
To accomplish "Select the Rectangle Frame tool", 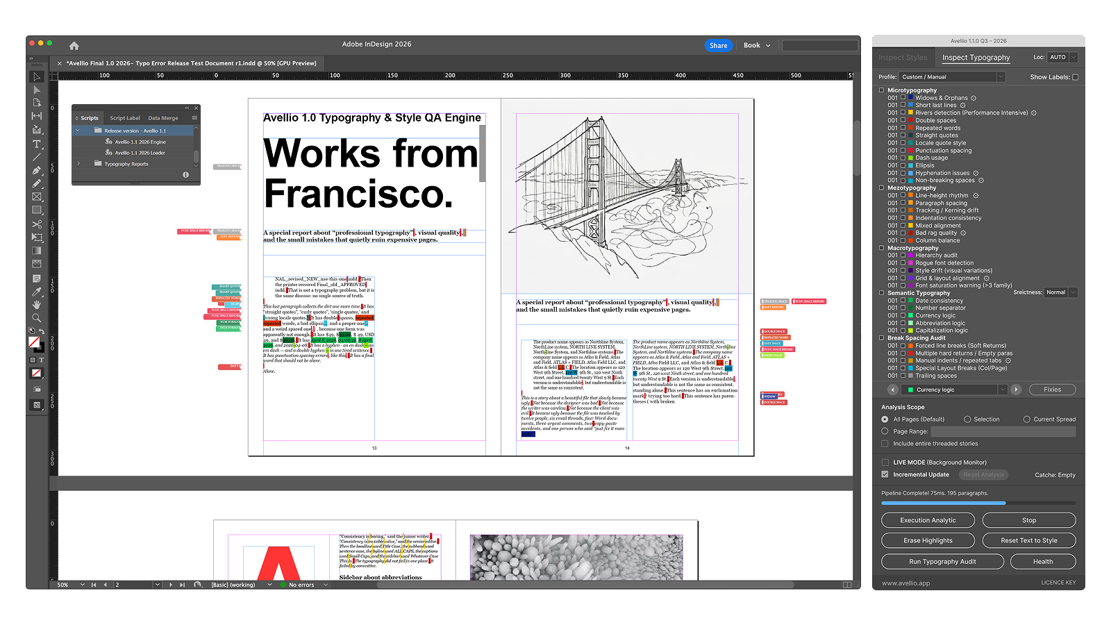I will tap(37, 197).
